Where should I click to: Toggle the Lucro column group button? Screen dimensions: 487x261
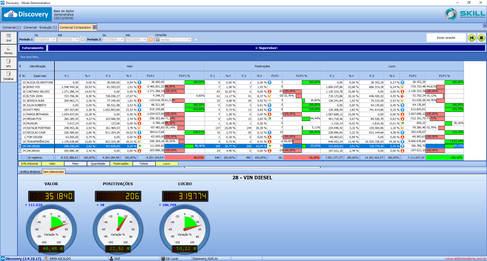coord(167,164)
